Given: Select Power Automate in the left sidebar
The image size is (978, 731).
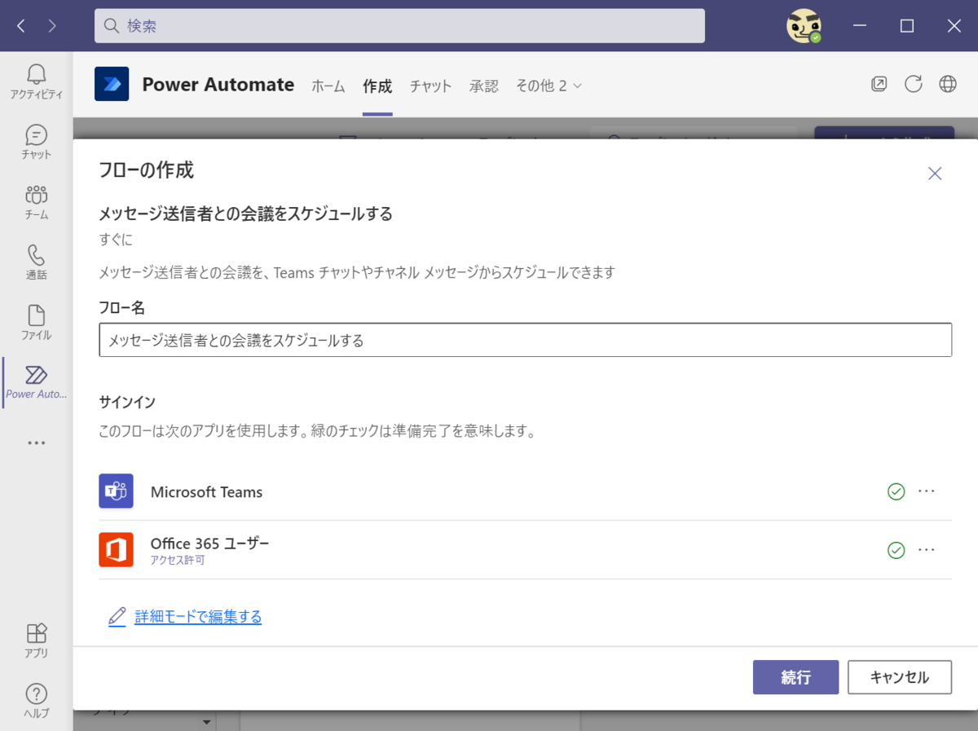Looking at the screenshot, I should 36,383.
